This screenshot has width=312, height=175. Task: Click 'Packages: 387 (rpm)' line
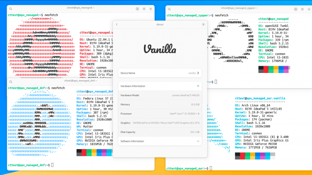point(92,112)
